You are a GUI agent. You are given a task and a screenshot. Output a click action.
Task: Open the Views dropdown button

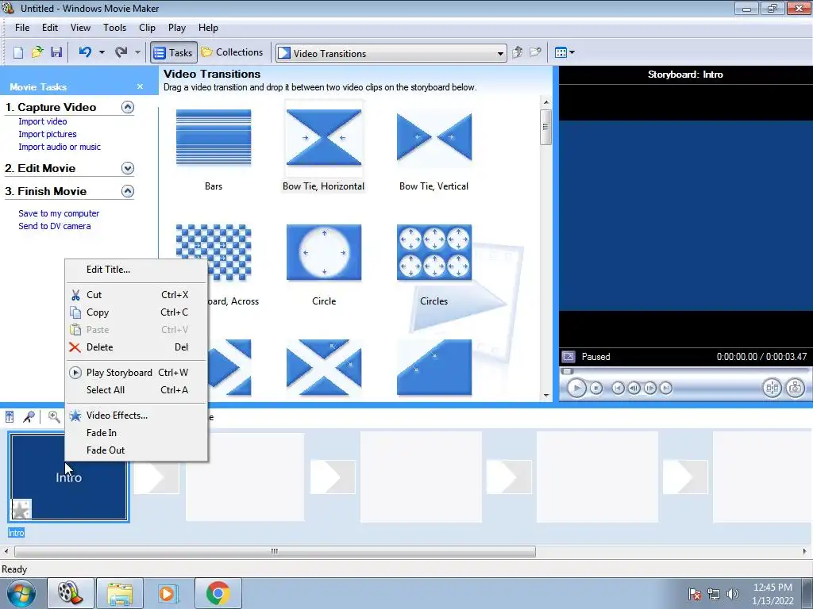coord(564,52)
